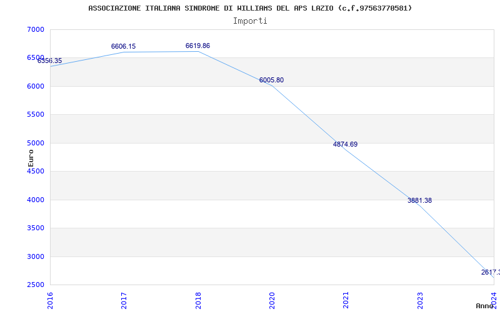Click the 4874.69 data label
The height and width of the screenshot is (312, 500).
click(x=346, y=144)
